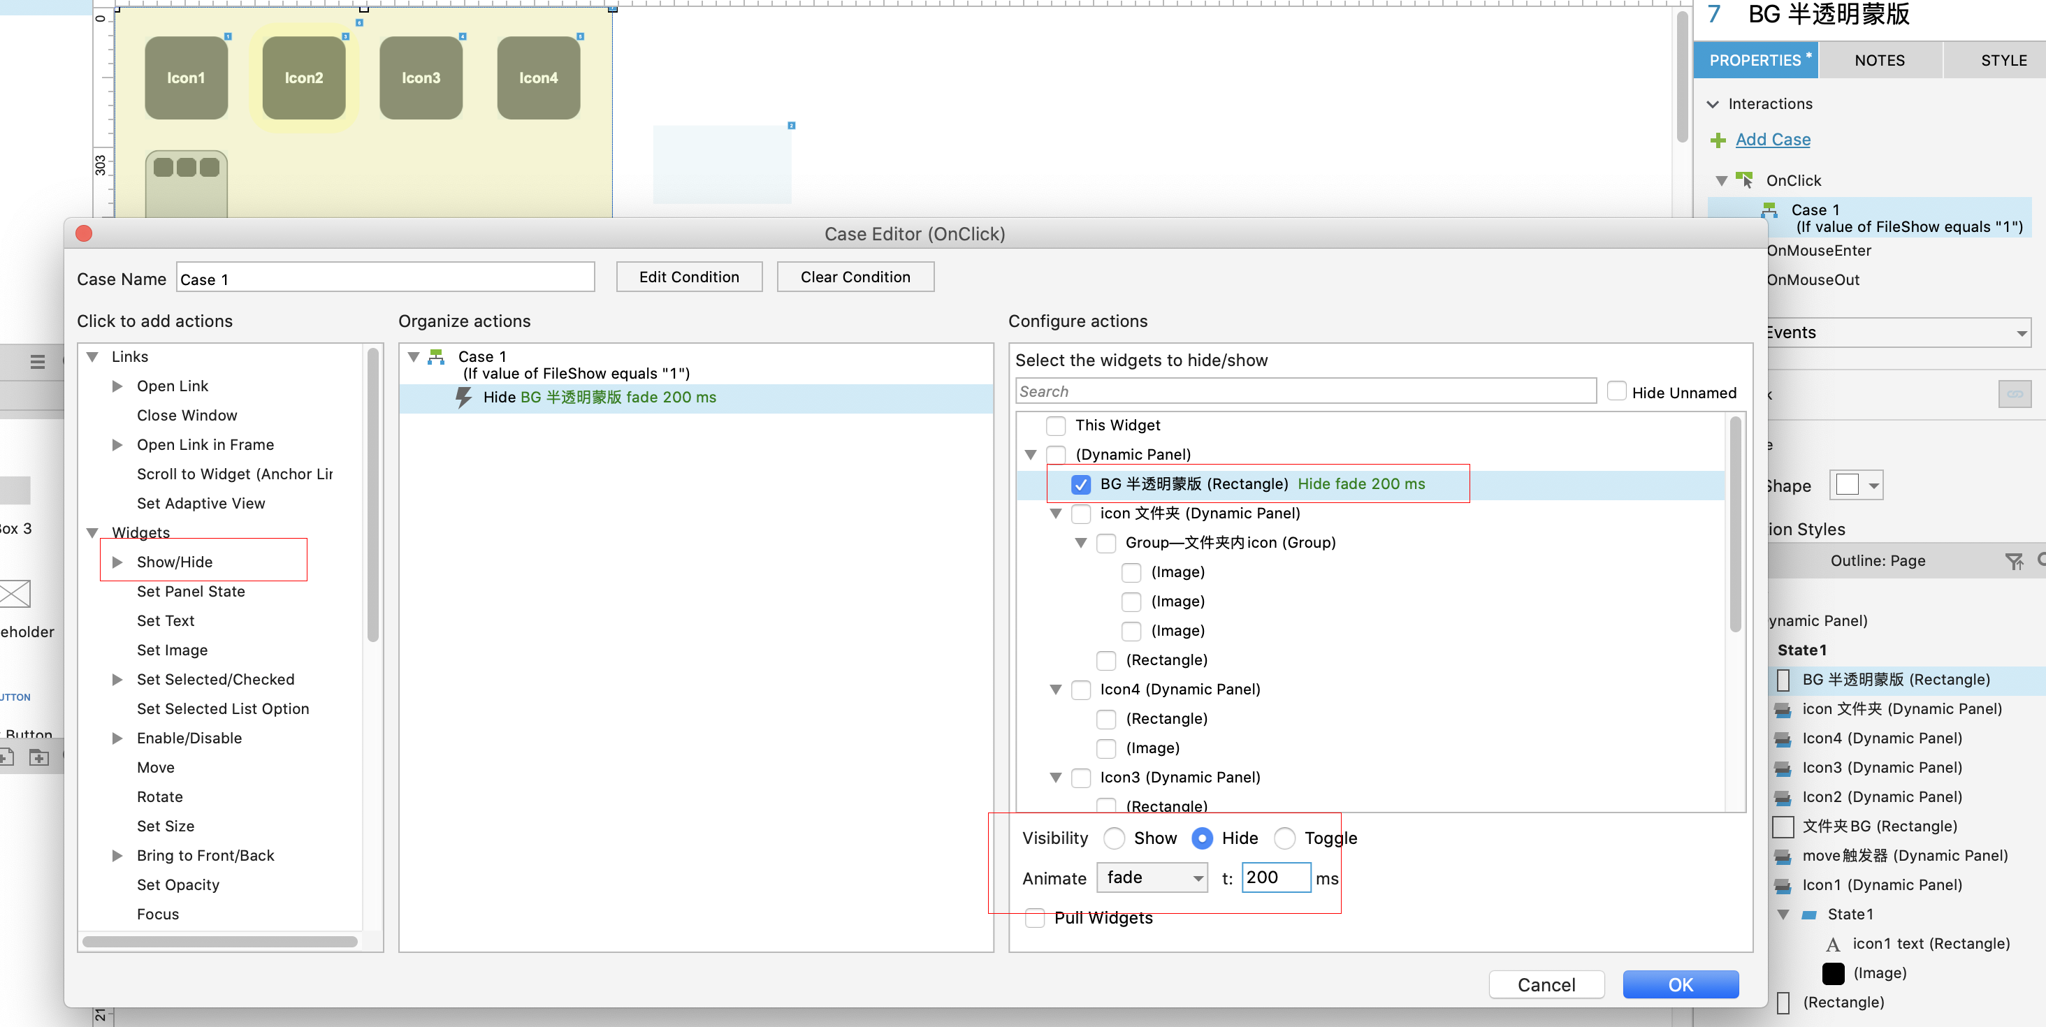Image resolution: width=2046 pixels, height=1027 pixels.
Task: Click the lightning bolt Hide action icon
Action: (463, 397)
